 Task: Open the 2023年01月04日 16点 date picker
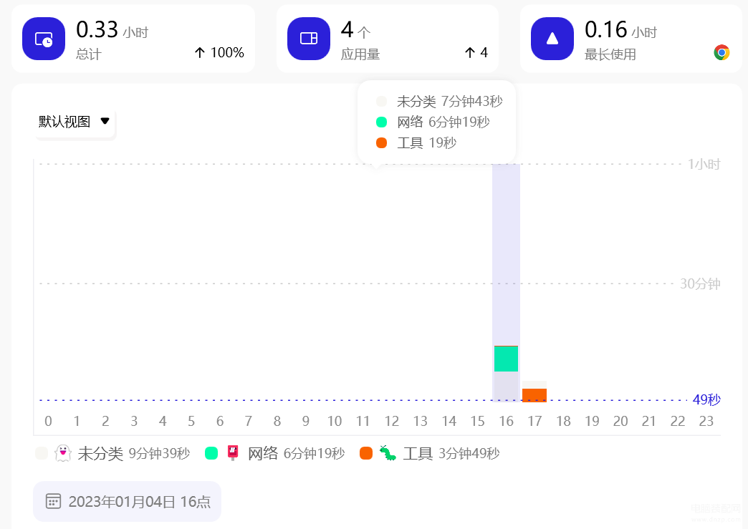pos(127,501)
